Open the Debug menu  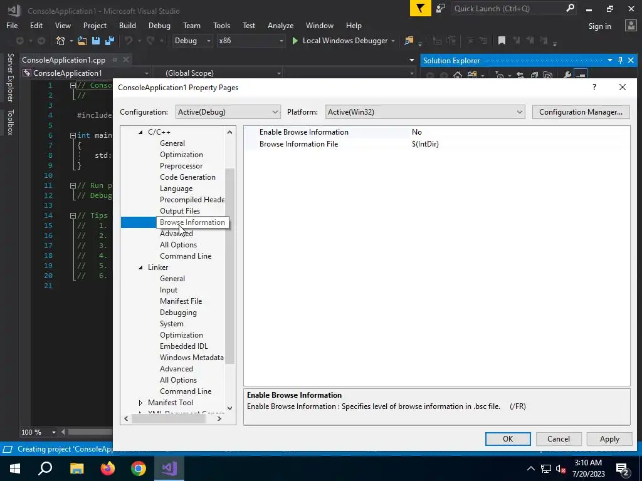pos(159,25)
